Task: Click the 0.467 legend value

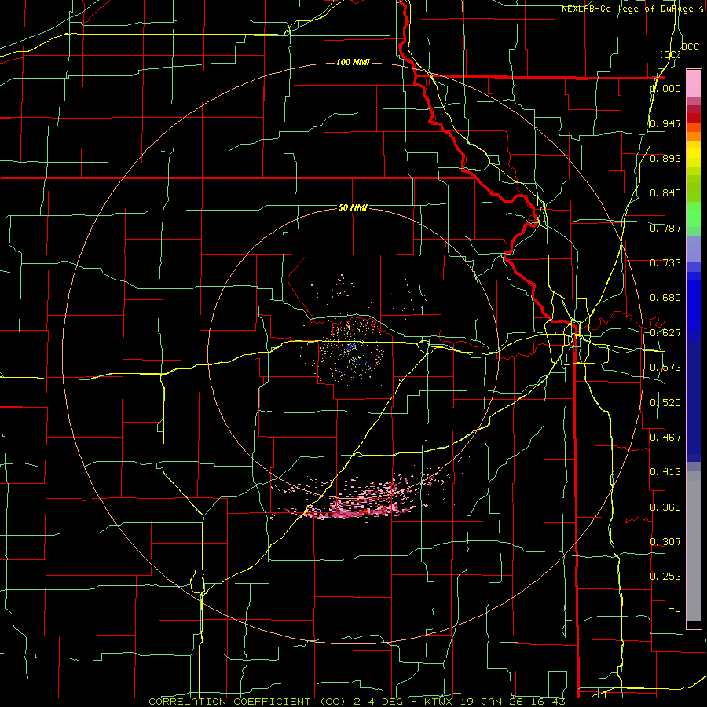Action: (665, 437)
